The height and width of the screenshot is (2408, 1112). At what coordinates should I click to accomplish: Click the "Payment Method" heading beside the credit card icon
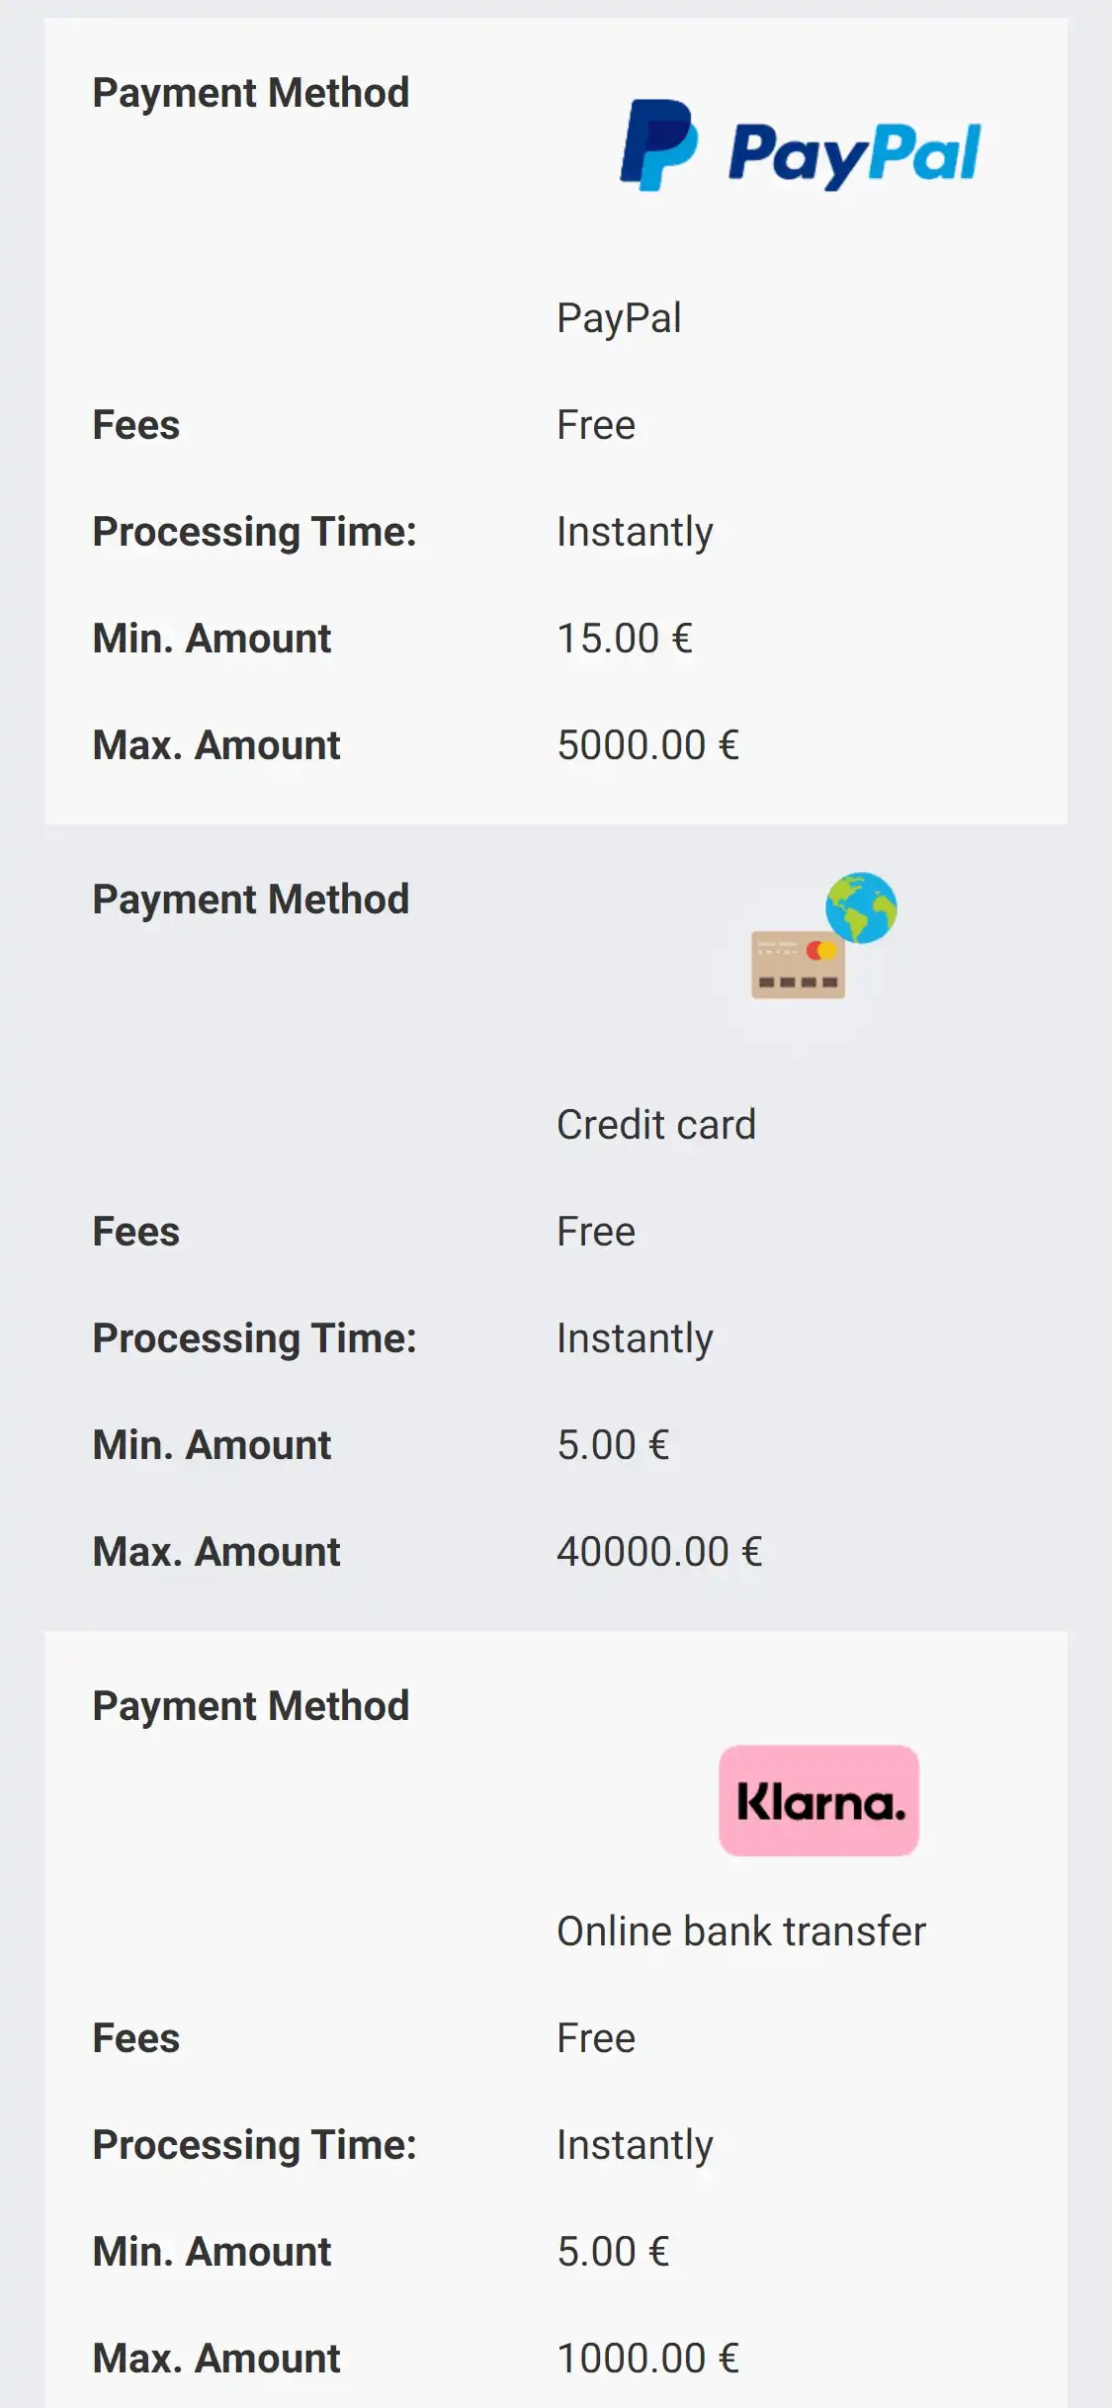click(251, 900)
